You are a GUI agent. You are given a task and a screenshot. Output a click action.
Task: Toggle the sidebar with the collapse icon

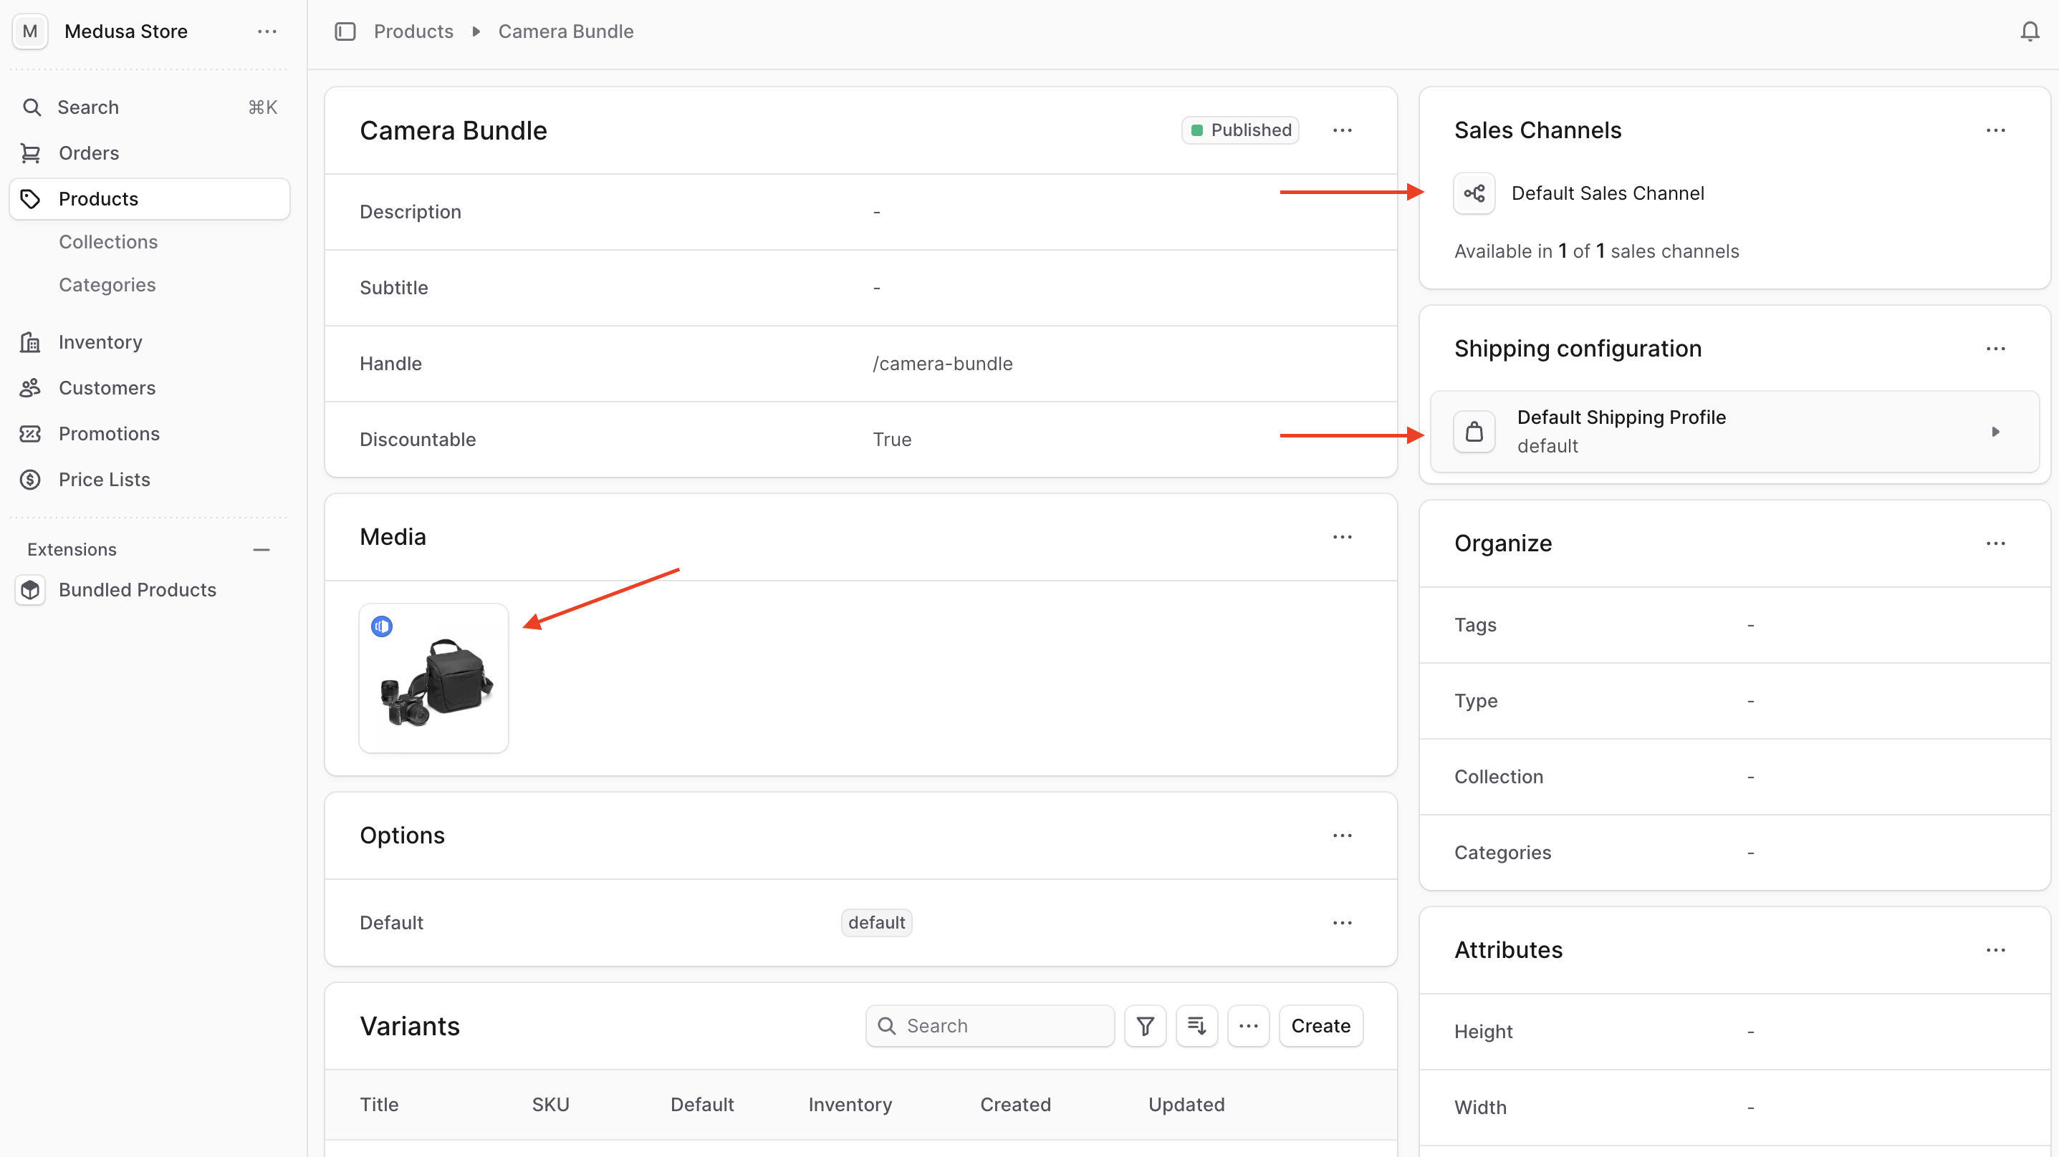coord(345,32)
